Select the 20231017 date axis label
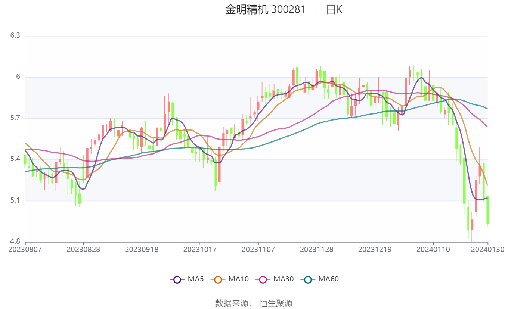The height and width of the screenshot is (309, 508). pyautogui.click(x=200, y=249)
